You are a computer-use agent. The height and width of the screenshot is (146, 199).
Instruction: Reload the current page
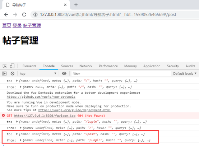click(24, 15)
